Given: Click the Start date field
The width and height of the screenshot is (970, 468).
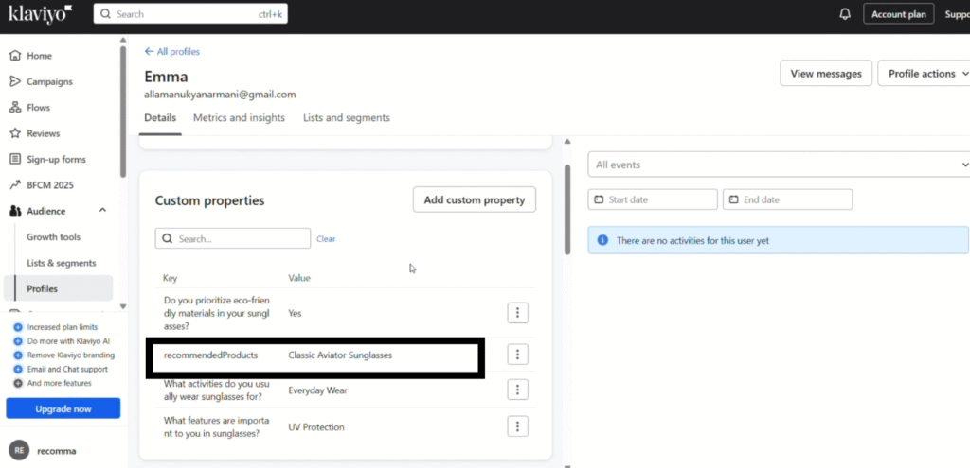Looking at the screenshot, I should [653, 199].
